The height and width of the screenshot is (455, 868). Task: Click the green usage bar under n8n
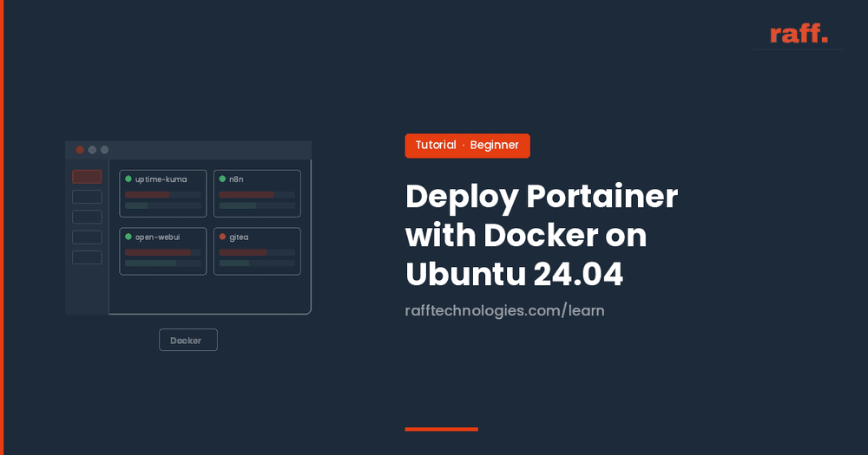238,205
